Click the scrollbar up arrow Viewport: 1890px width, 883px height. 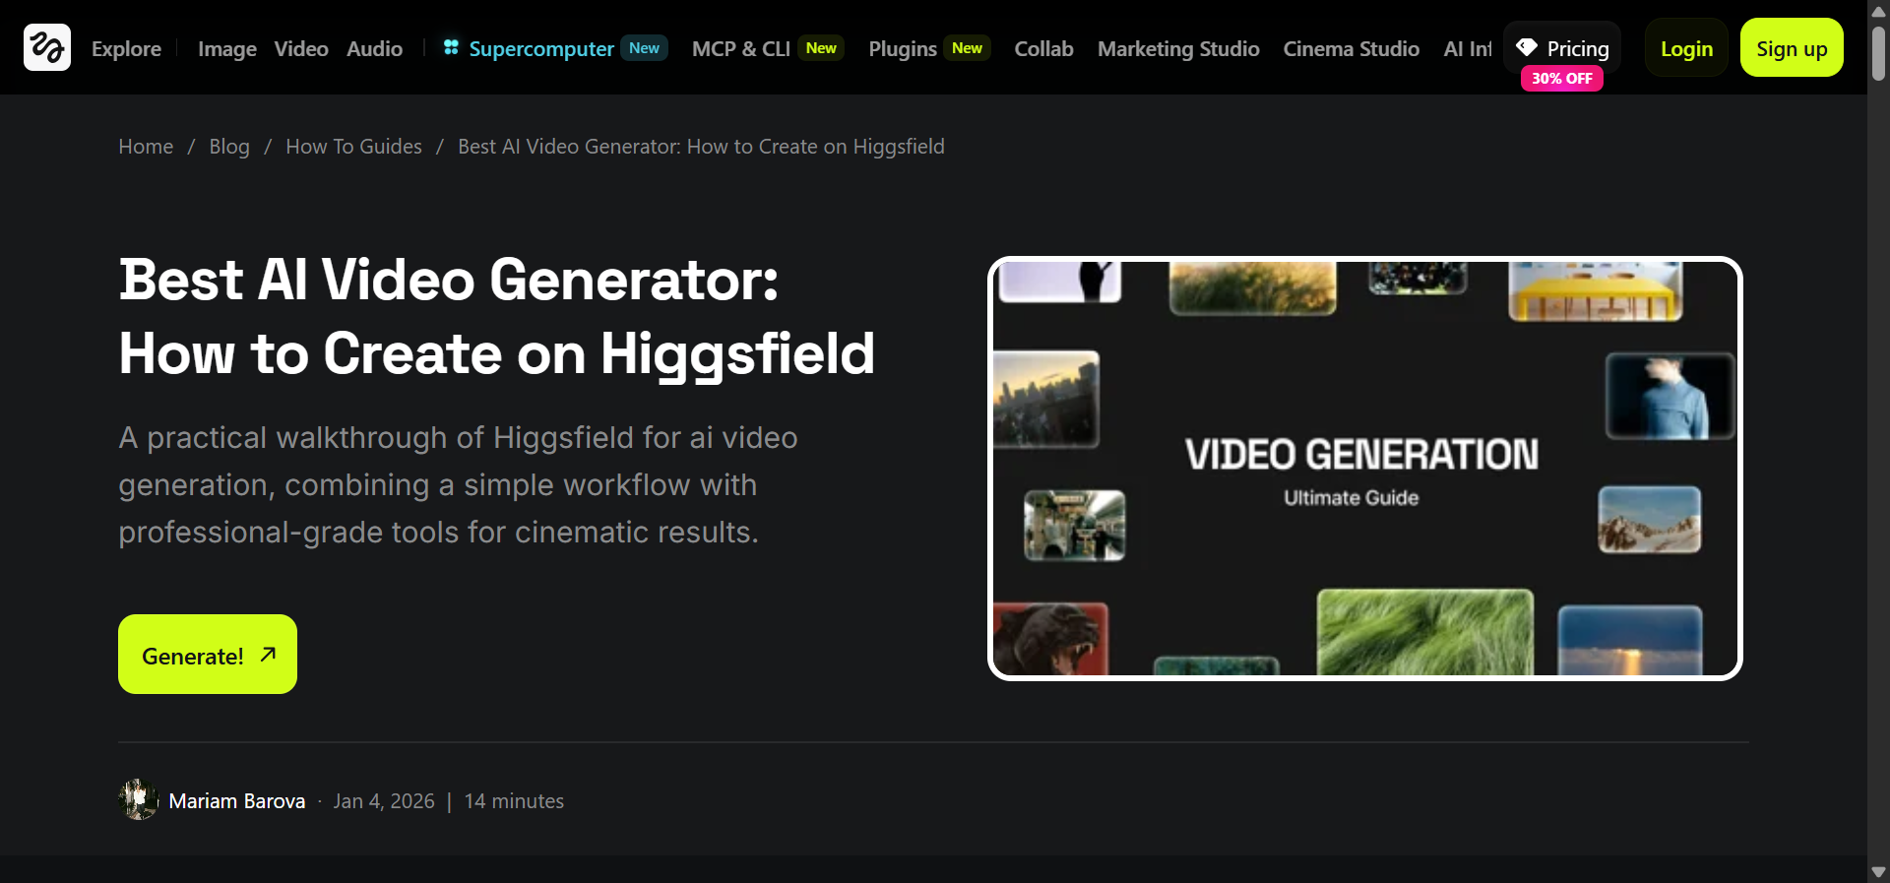[1878, 12]
